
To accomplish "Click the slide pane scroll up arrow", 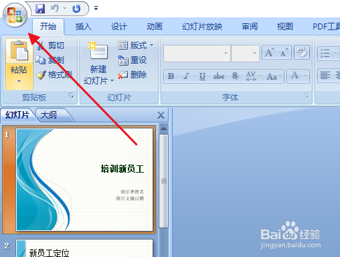I will click(164, 128).
